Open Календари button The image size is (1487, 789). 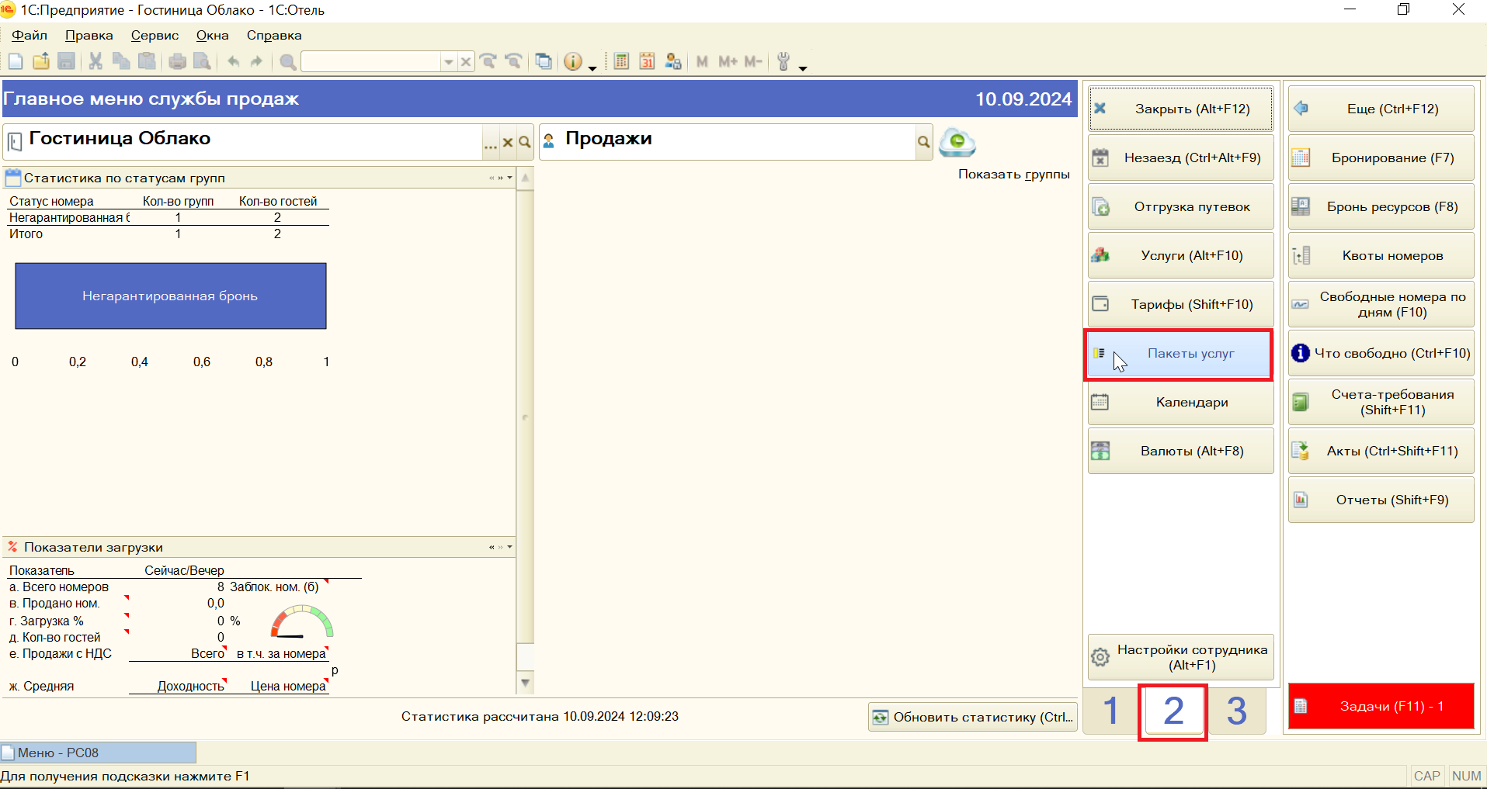pyautogui.click(x=1181, y=402)
